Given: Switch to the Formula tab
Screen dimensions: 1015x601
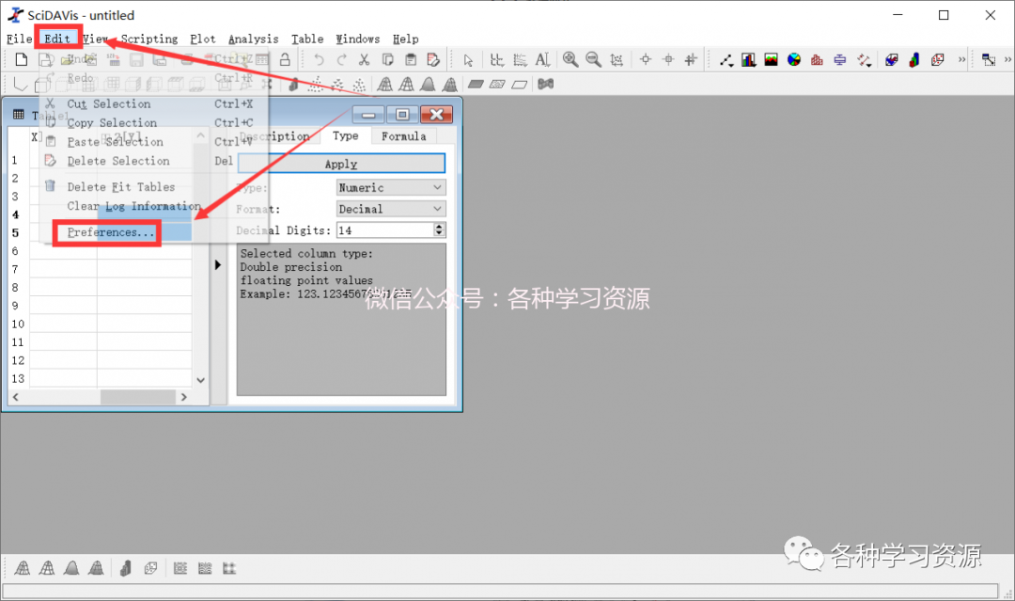Looking at the screenshot, I should [404, 136].
